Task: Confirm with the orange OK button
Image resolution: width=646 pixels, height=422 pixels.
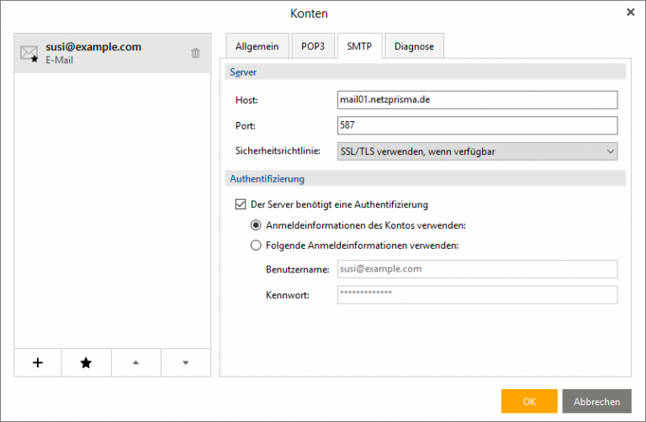Action: pyautogui.click(x=529, y=402)
